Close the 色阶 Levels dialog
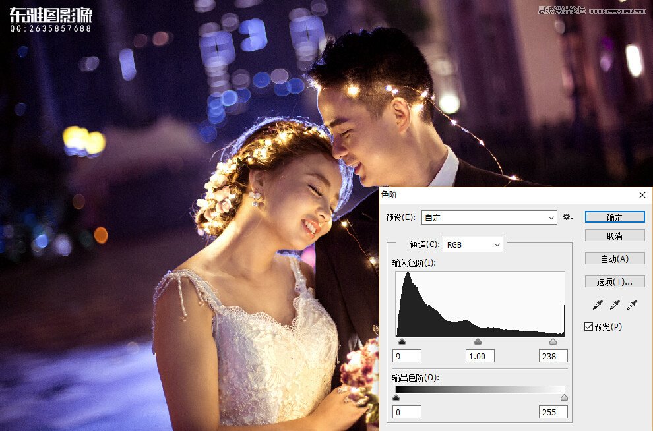653x431 pixels. (642, 194)
